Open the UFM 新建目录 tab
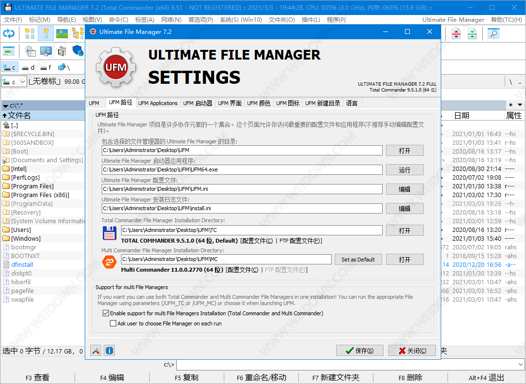 tap(323, 103)
